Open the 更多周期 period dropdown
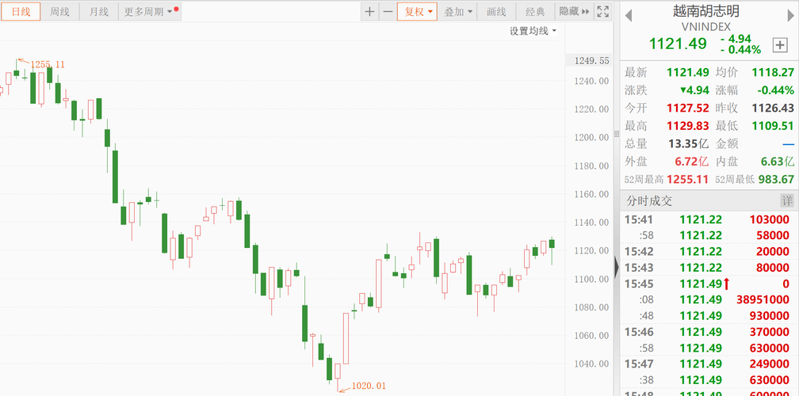The height and width of the screenshot is (396, 799). [148, 11]
